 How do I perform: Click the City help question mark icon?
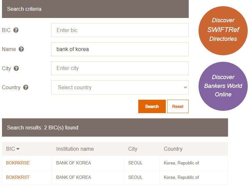click(16, 68)
